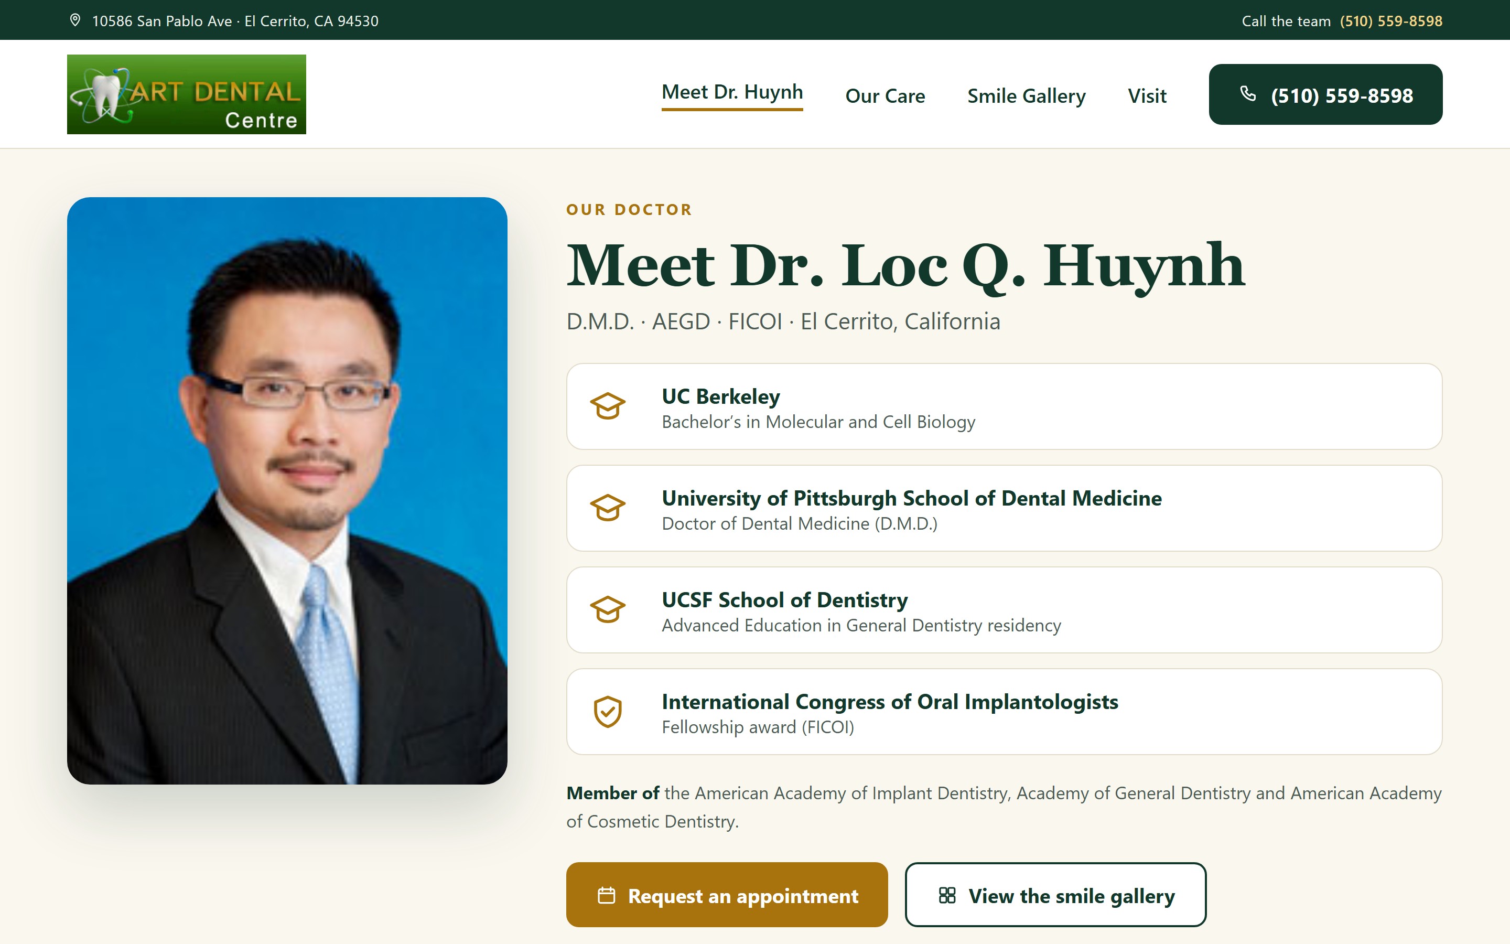This screenshot has width=1510, height=944.
Task: Click University of Pittsburgh School of Dental Medicine title
Action: tap(912, 498)
